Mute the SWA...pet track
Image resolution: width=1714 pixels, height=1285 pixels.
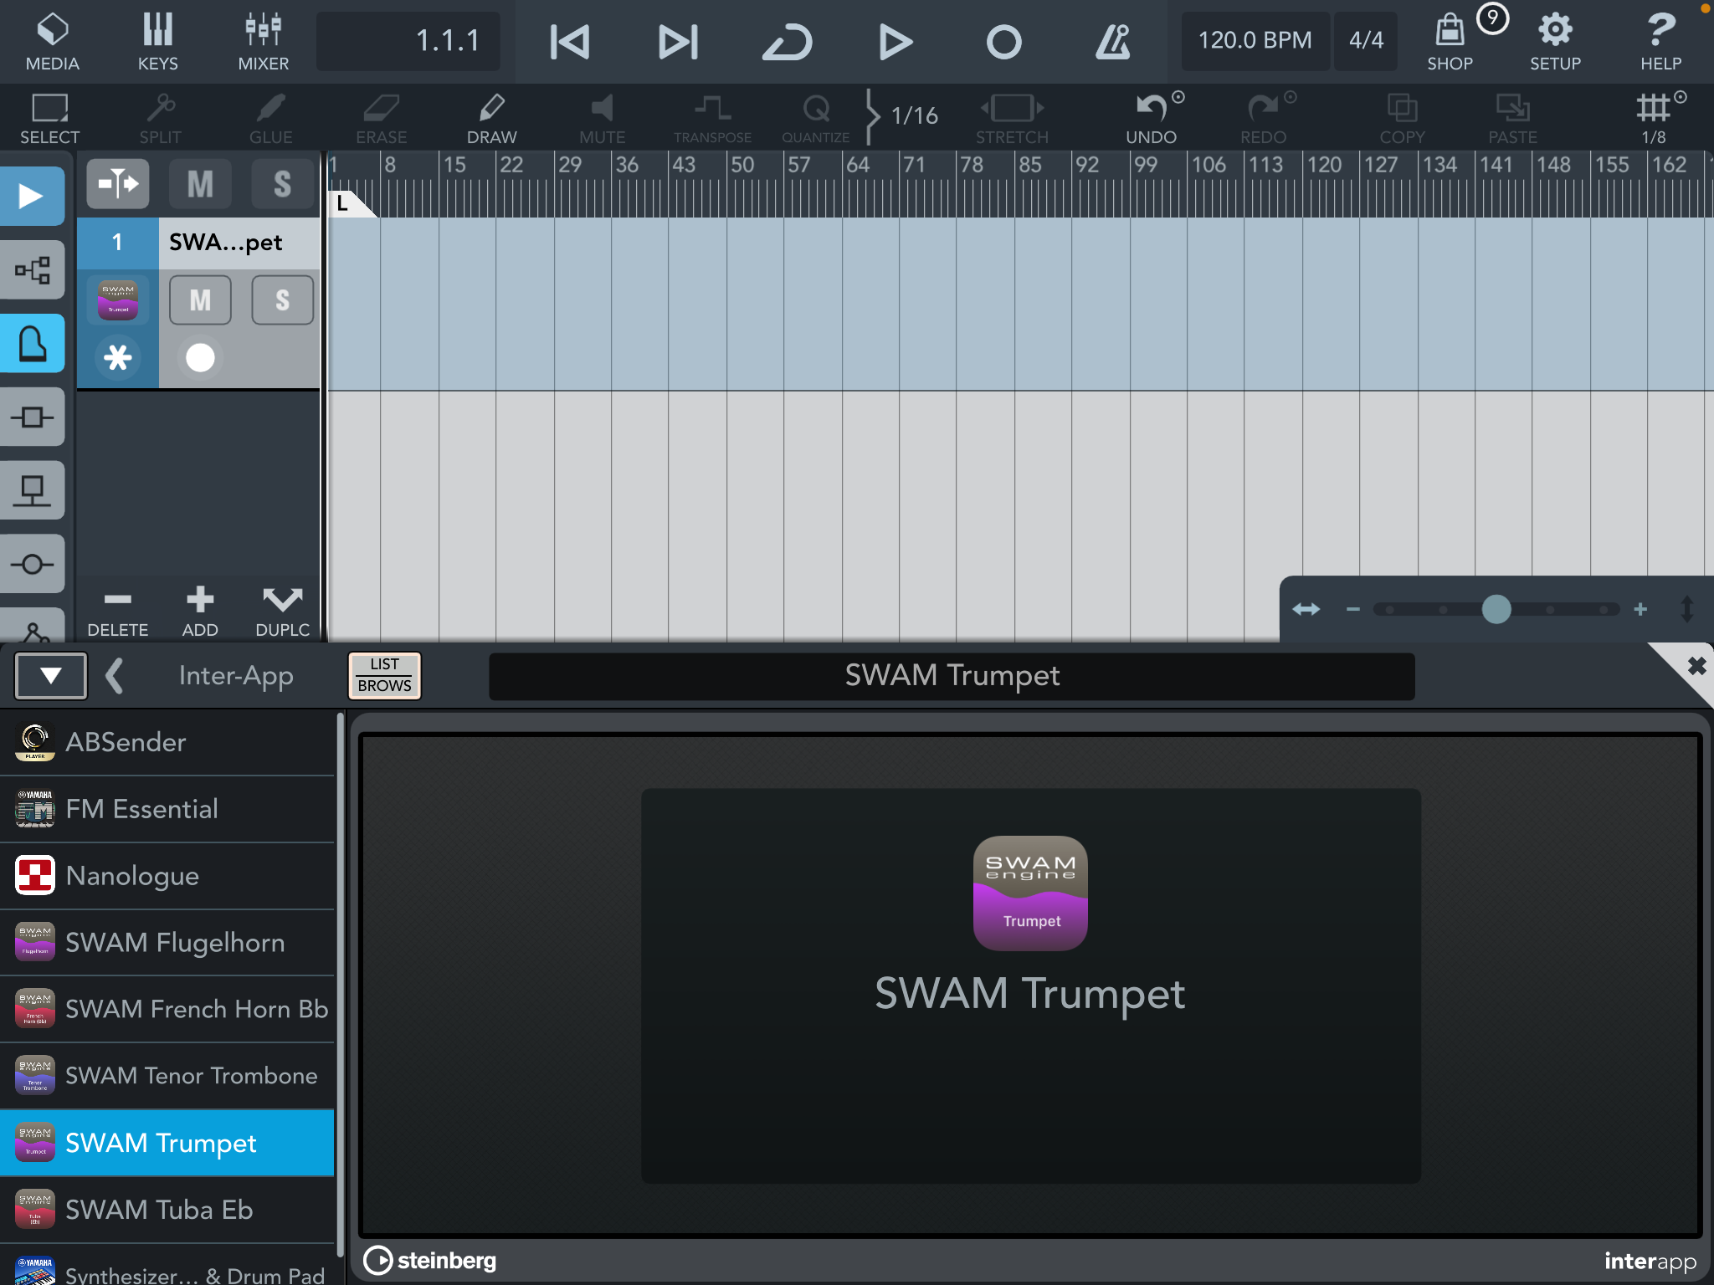click(200, 300)
